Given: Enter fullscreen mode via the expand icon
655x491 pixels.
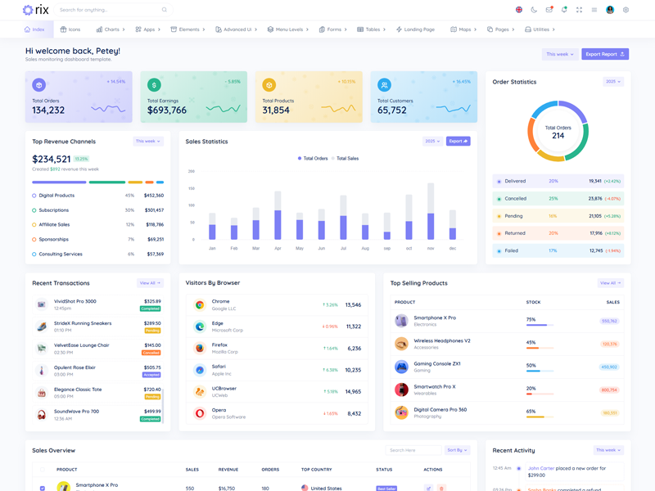Looking at the screenshot, I should pyautogui.click(x=579, y=10).
